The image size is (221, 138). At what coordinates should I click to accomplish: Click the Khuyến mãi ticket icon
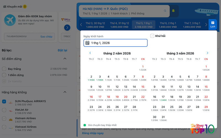coord(5,6)
